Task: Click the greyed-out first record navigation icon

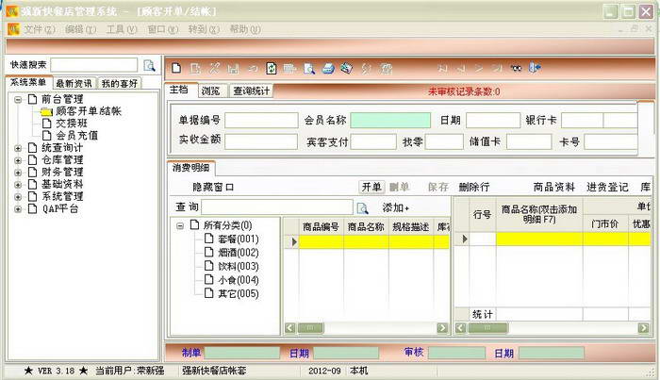Action: click(442, 68)
